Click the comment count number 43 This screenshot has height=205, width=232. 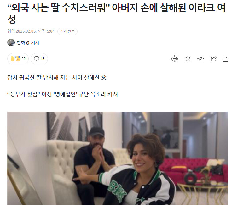click(x=42, y=59)
